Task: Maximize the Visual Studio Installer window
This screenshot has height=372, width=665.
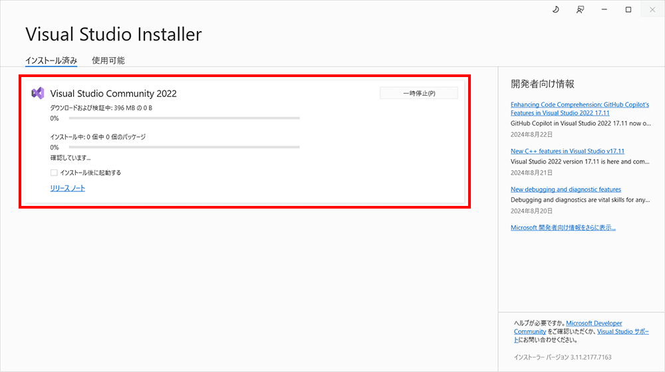Action: pyautogui.click(x=628, y=9)
